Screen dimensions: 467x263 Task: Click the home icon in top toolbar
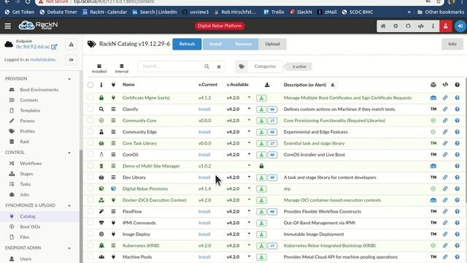click(x=383, y=26)
